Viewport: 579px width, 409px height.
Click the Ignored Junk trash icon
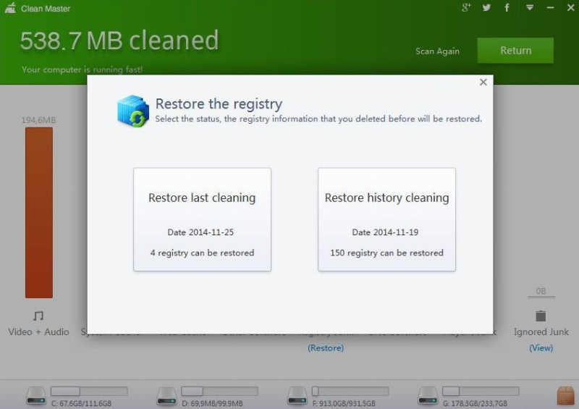(x=541, y=316)
